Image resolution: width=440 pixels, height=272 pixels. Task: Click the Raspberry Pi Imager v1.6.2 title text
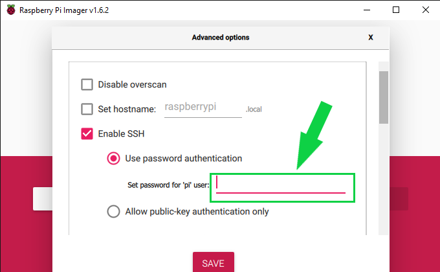click(x=63, y=10)
